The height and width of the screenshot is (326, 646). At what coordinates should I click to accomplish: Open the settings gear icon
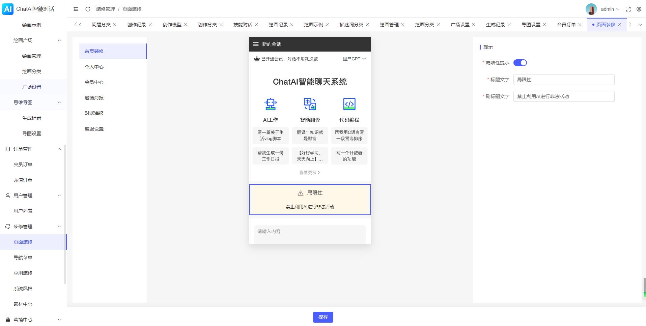point(639,9)
